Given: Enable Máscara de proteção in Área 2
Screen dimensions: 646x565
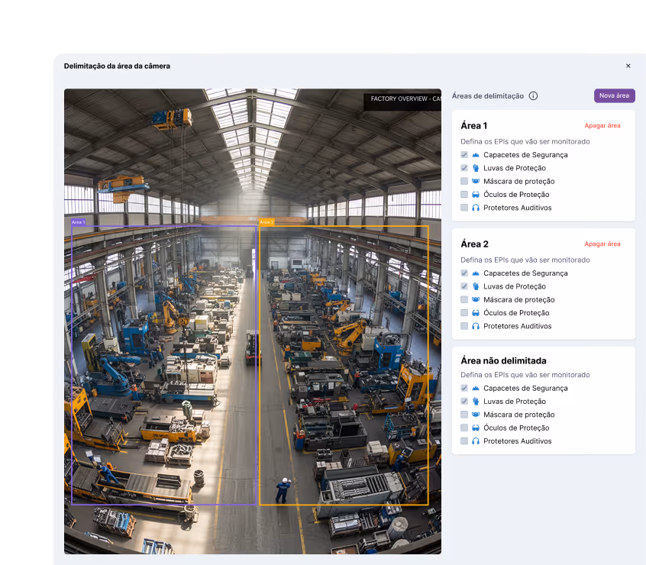Looking at the screenshot, I should (x=464, y=299).
